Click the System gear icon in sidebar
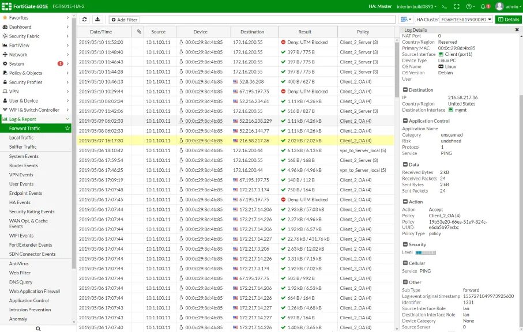The width and height of the screenshot is (523, 332). 5,63
